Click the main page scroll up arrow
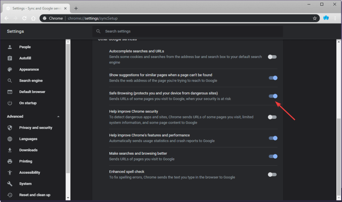This screenshot has height=202, width=342. [x=339, y=42]
